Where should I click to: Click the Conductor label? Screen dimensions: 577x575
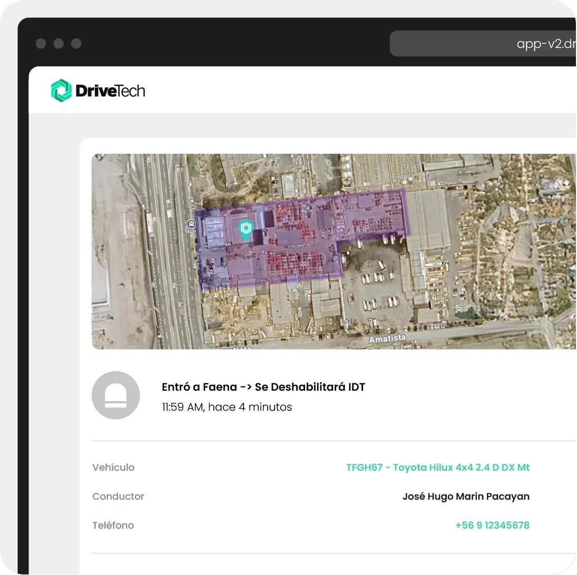pos(118,497)
